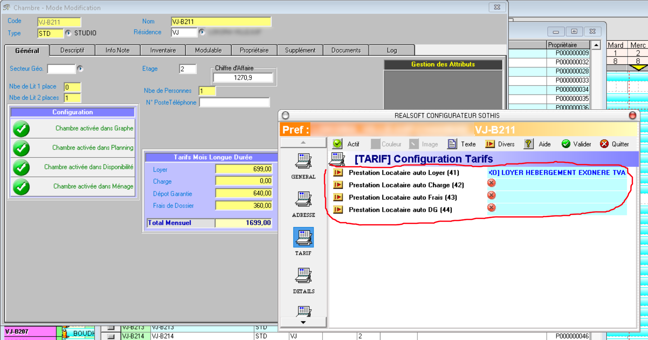
Task: Click the Valider green check icon
Action: 566,144
